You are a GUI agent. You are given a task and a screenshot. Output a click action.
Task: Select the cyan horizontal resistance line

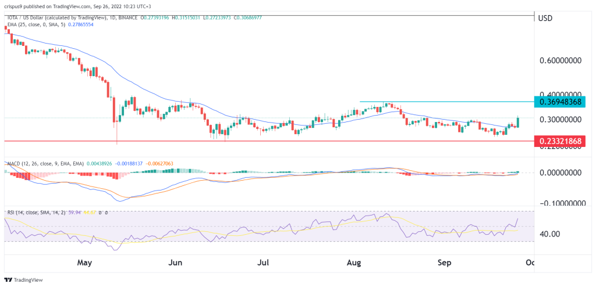(x=446, y=102)
